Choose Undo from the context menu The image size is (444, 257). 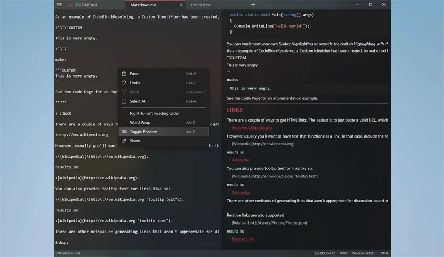coord(164,83)
